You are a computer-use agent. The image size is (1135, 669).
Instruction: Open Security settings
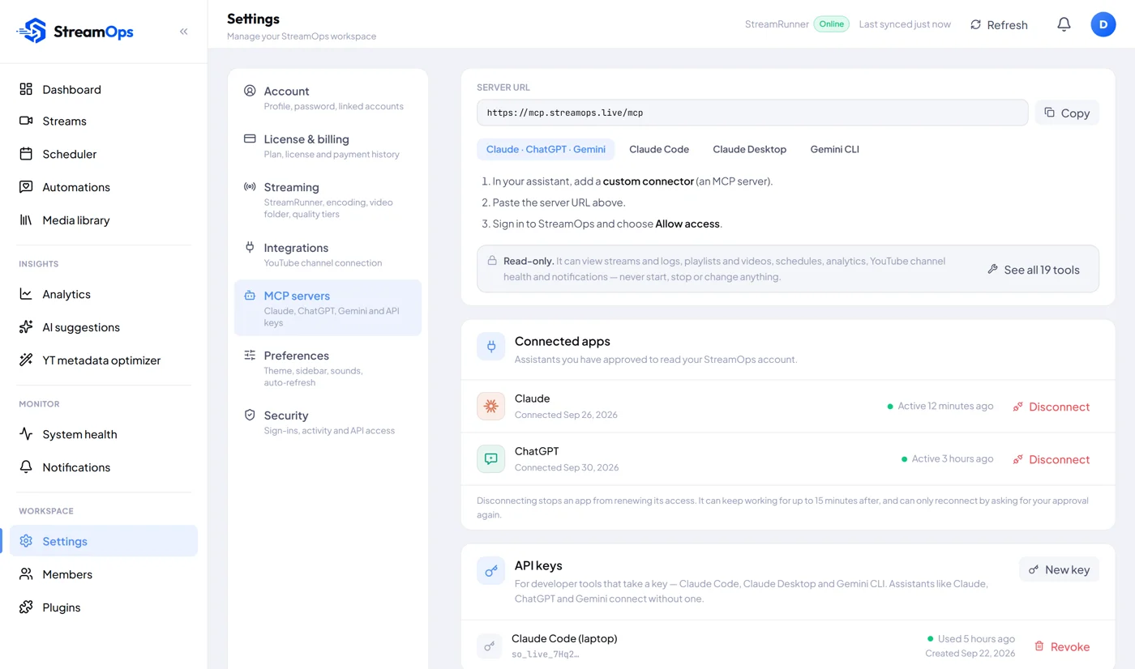coord(328,422)
